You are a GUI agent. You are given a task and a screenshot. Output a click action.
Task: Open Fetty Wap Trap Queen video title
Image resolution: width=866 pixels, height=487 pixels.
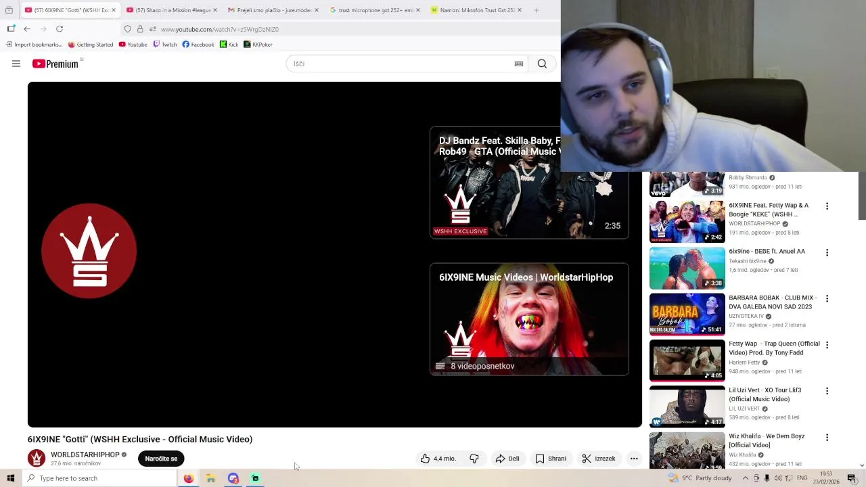click(x=774, y=348)
